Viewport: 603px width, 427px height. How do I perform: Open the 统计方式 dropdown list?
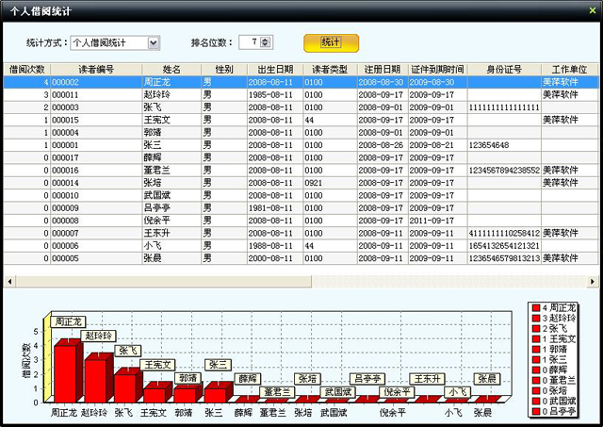click(x=154, y=42)
